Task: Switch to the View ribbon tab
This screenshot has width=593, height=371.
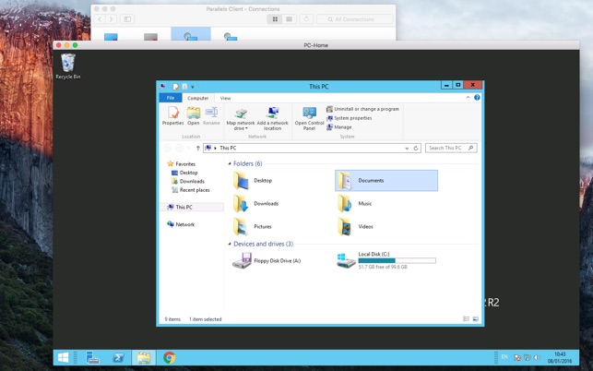Action: 225,98
